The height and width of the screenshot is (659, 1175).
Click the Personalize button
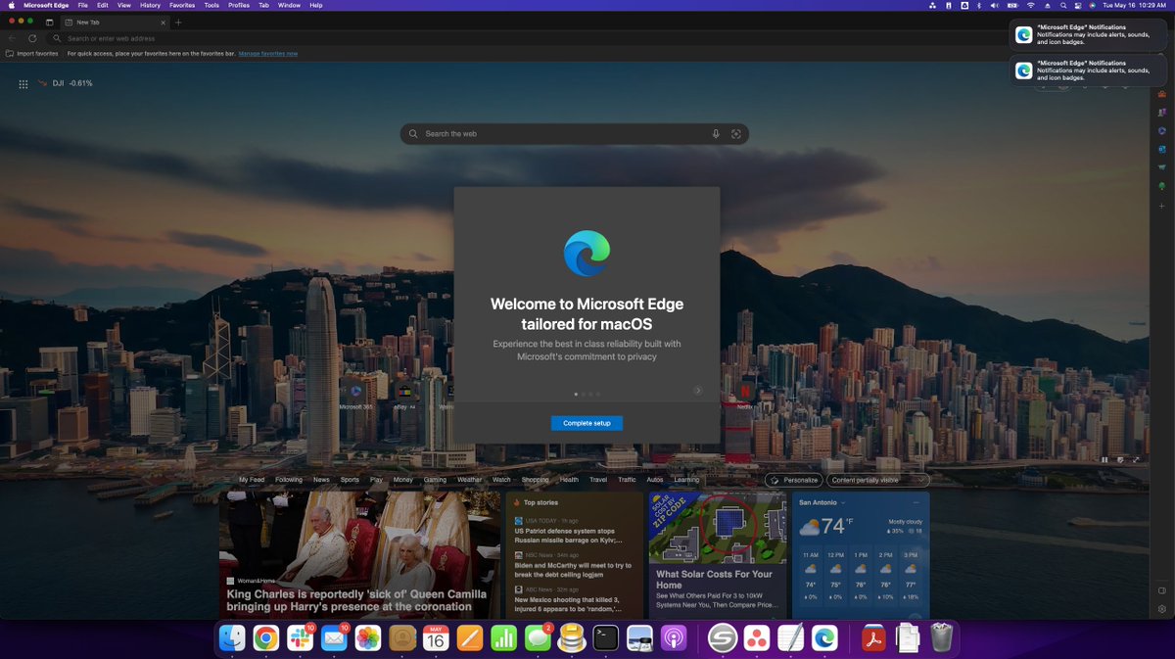tap(793, 480)
